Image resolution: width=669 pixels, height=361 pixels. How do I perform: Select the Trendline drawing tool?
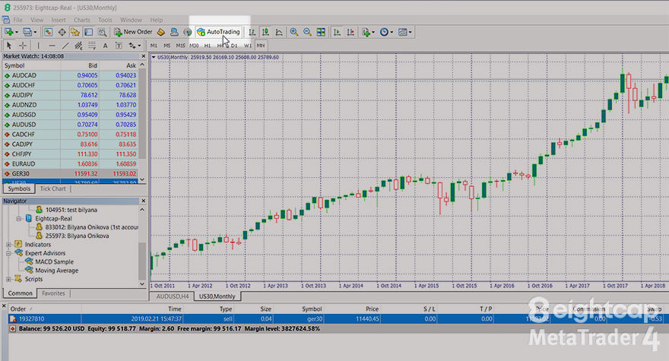[x=65, y=46]
